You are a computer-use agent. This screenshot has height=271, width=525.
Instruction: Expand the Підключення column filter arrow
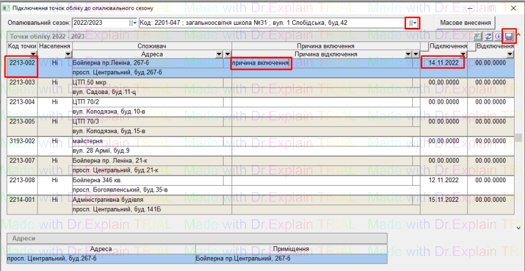463,54
